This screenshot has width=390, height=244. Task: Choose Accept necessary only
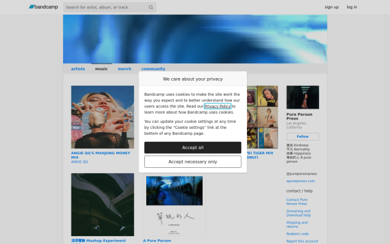pos(193,162)
